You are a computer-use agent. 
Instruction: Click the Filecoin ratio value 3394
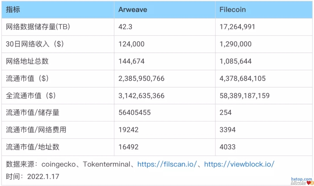227,130
